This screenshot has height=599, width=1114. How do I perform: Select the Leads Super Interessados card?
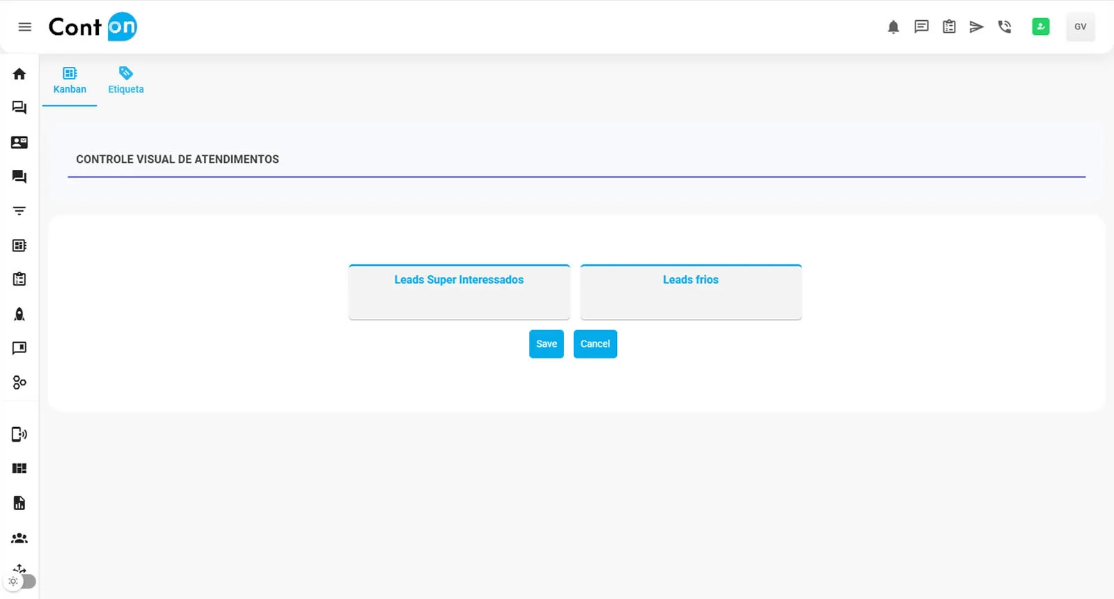point(459,292)
